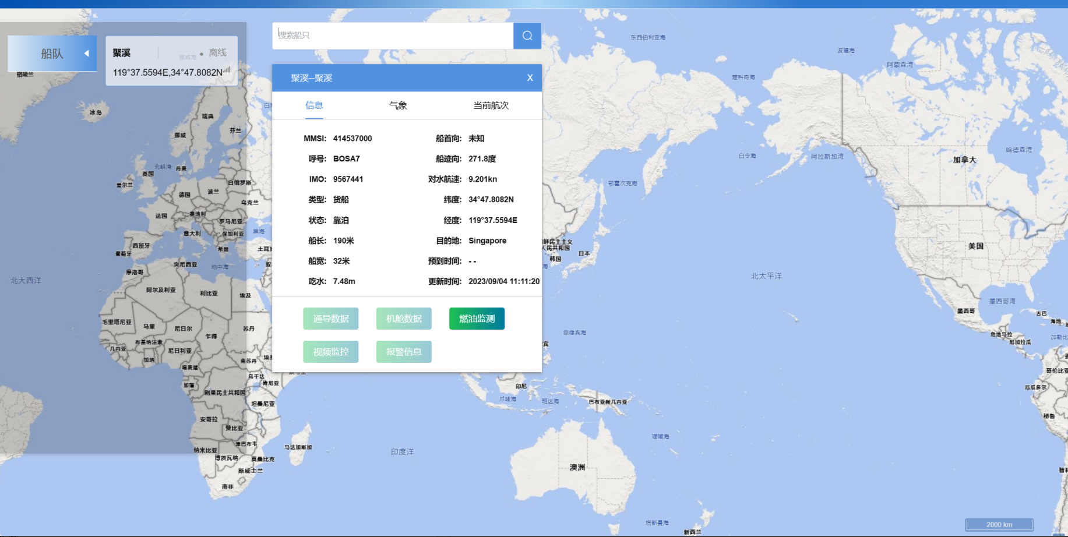Click the offline status dot beside 离线

[x=202, y=54]
